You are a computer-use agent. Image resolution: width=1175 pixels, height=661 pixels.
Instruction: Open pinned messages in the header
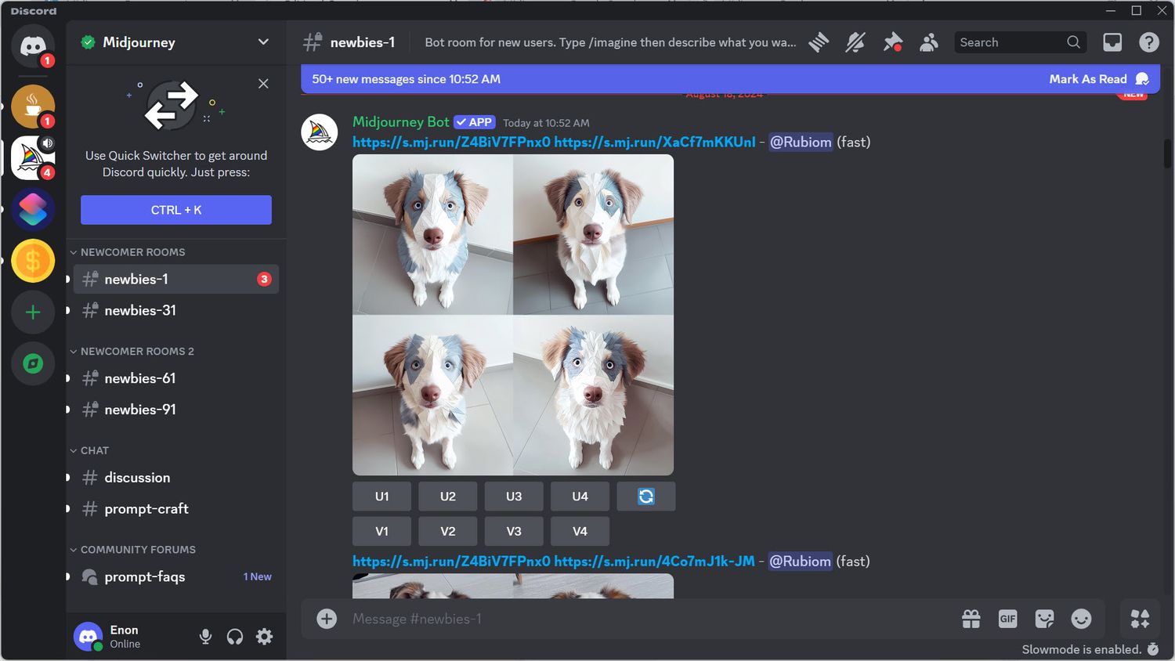[x=892, y=42]
